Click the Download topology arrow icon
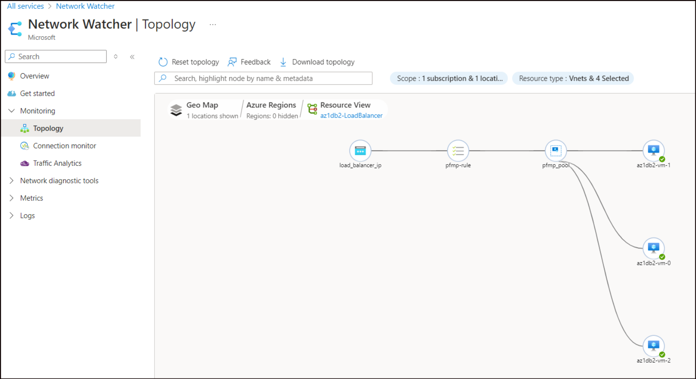Viewport: 696px width, 379px height. point(283,62)
